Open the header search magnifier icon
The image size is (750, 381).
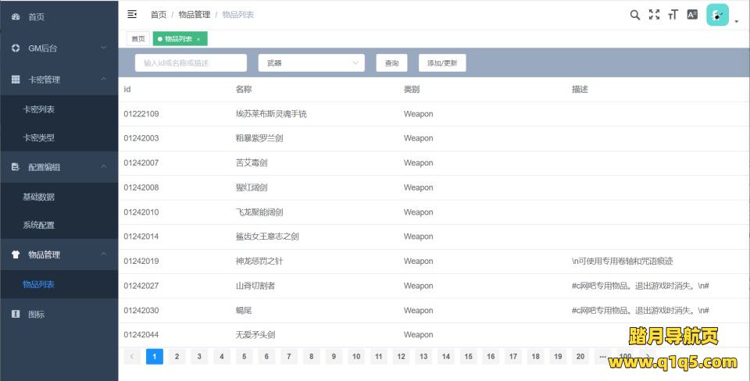pyautogui.click(x=635, y=14)
